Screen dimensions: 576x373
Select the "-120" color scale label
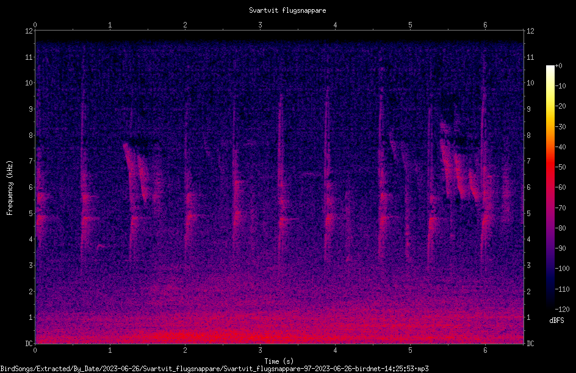(562, 310)
